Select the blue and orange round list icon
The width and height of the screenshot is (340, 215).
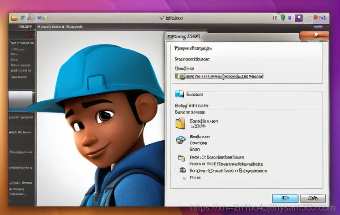coord(180,140)
